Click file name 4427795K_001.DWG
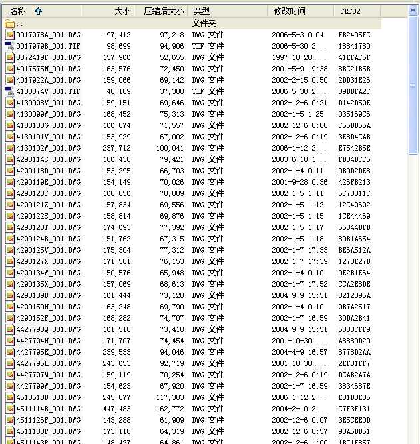Image resolution: width=420 pixels, height=444 pixels. [x=49, y=352]
